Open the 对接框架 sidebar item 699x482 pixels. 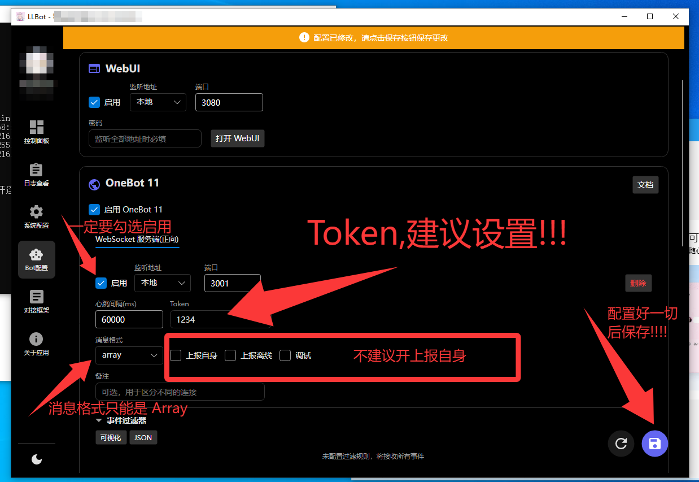click(37, 302)
